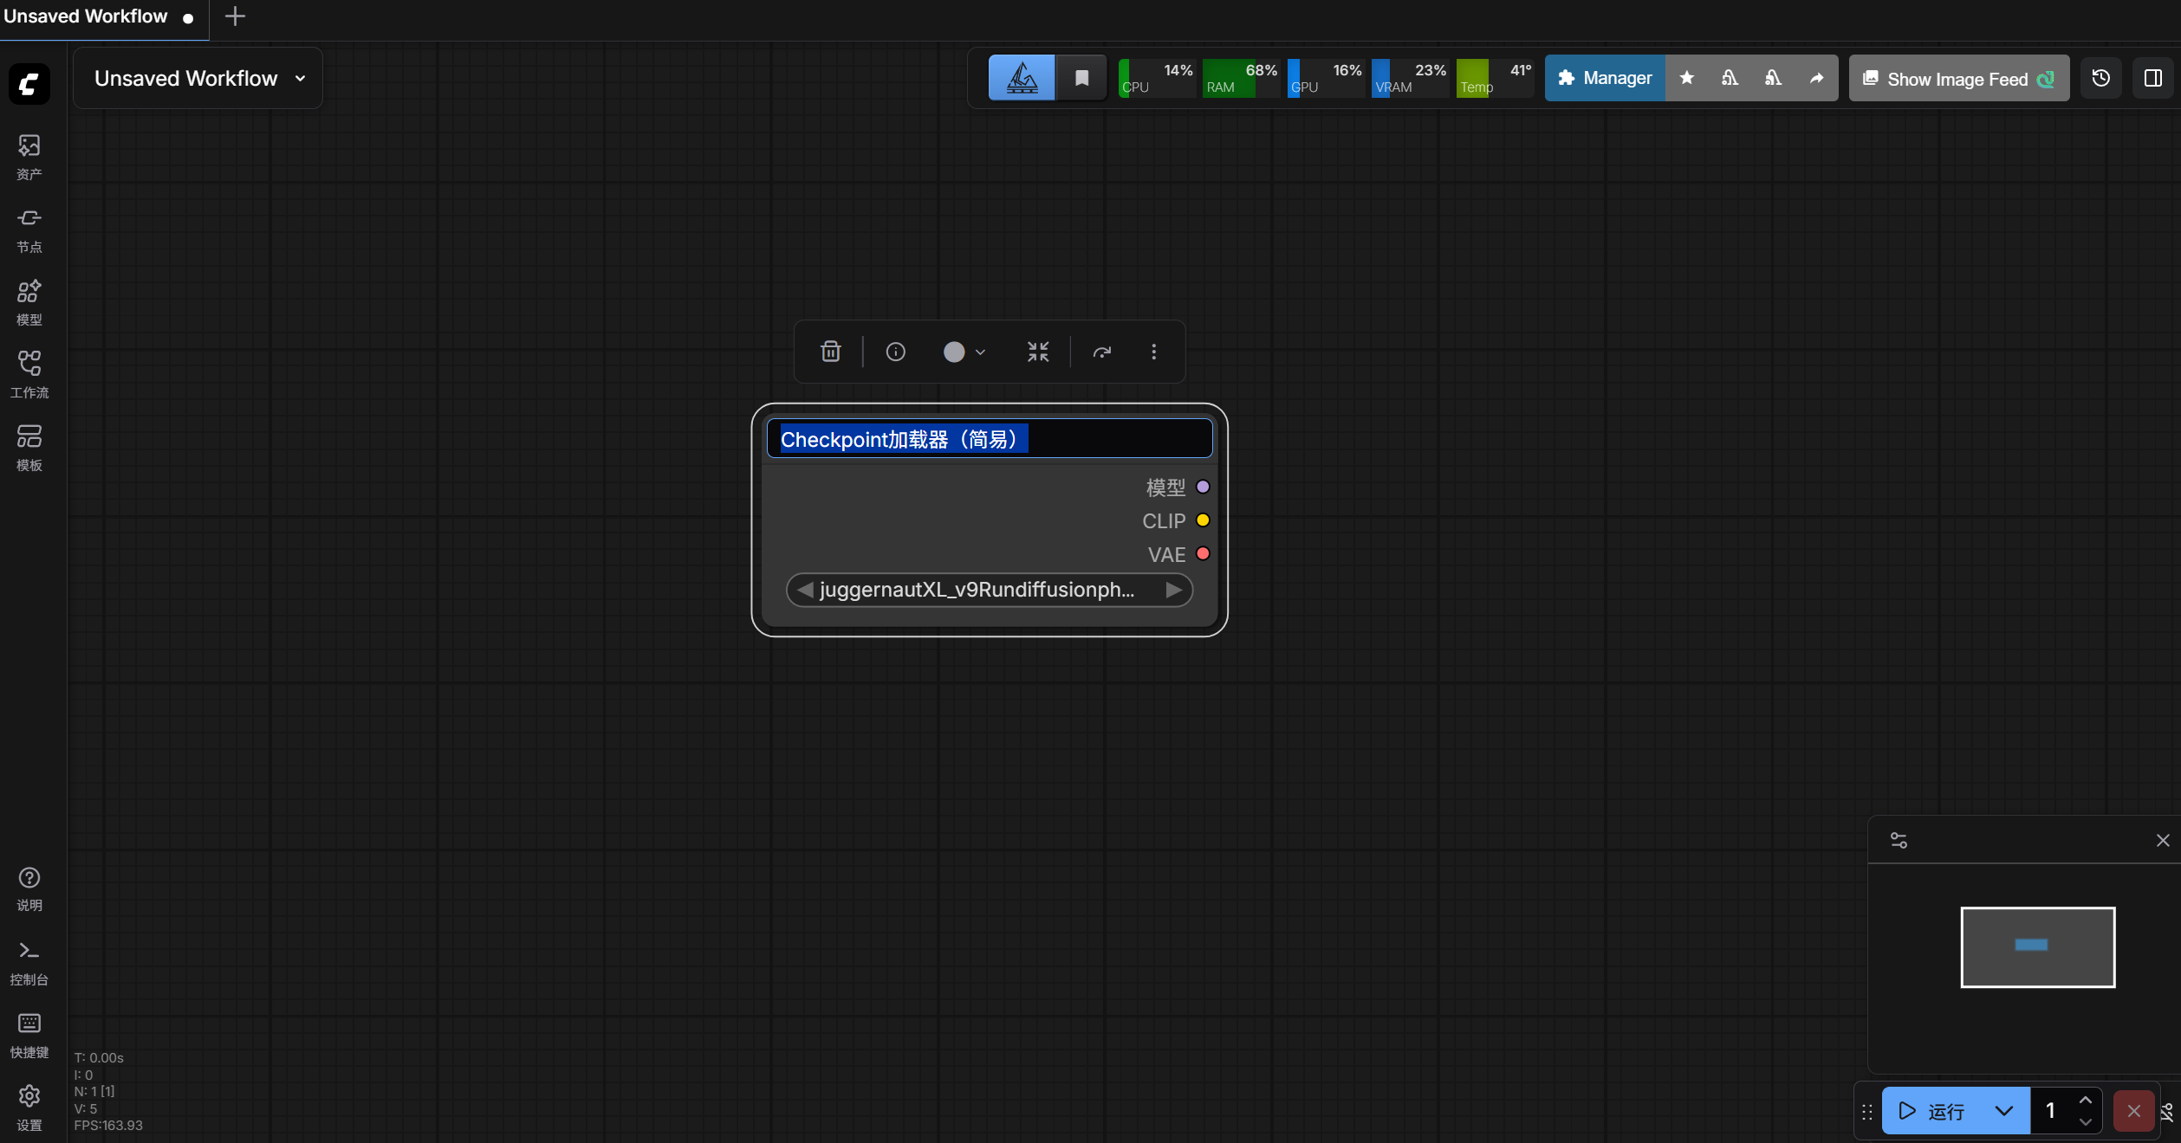Open the 工作流 workflows sidebar panel

[x=29, y=375]
